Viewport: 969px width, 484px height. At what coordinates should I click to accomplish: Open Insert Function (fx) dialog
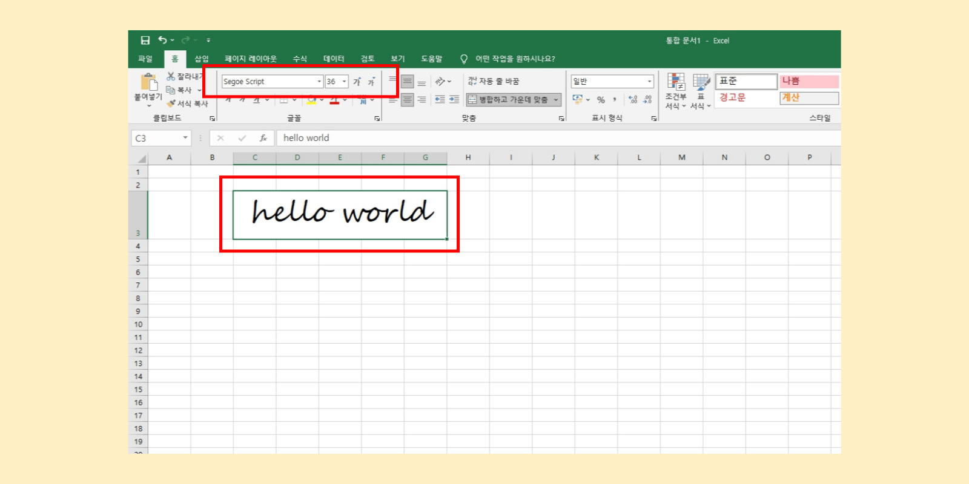(263, 138)
